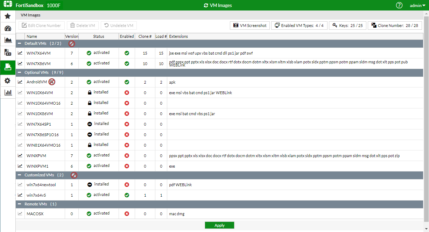Viewport: 429px width, 232px height.
Task: Click the Fortinet logo in header
Action: [x=8, y=5]
